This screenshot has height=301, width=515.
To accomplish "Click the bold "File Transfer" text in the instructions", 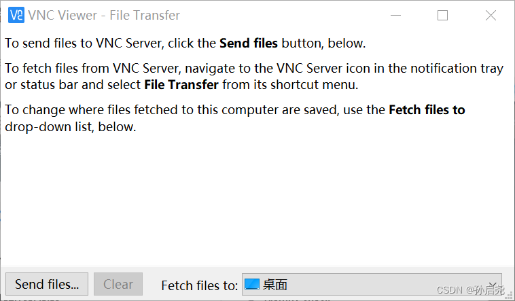I will click(x=181, y=85).
